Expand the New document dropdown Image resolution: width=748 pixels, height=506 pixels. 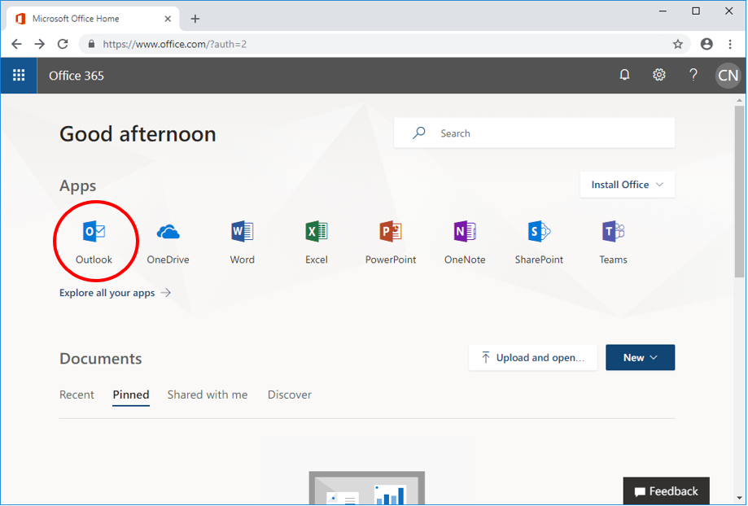(x=641, y=357)
